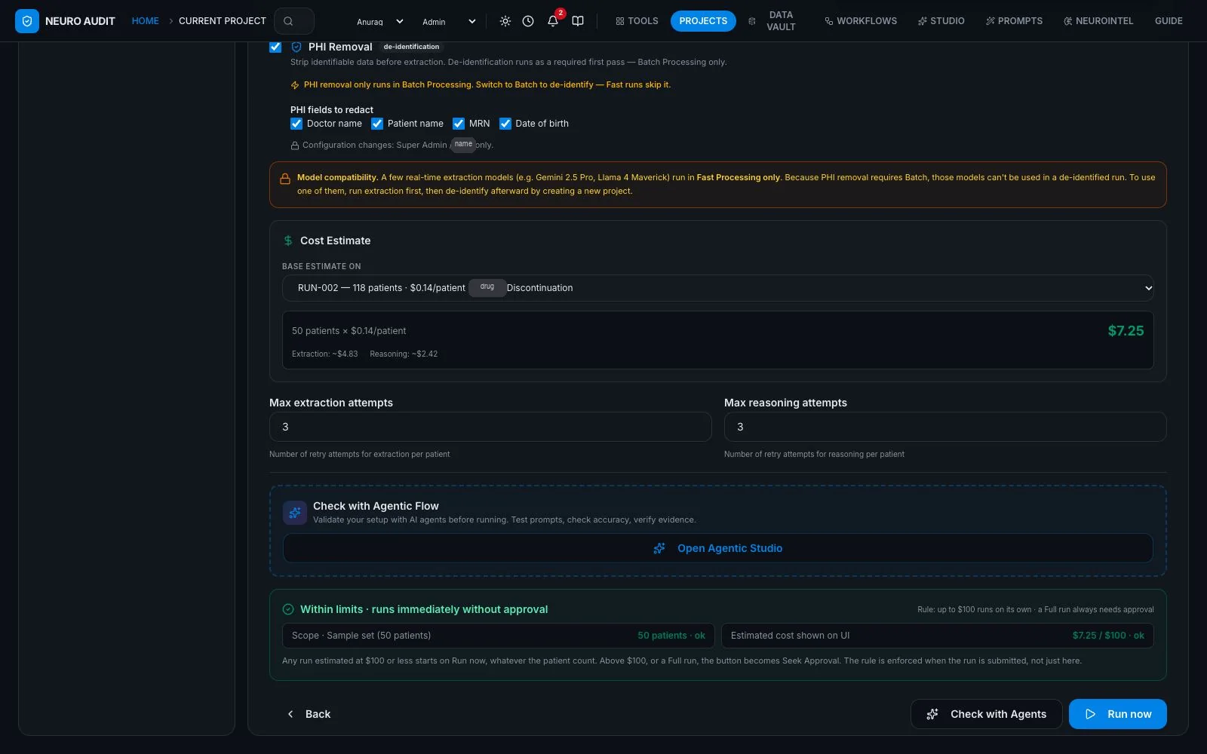This screenshot has width=1207, height=754.
Task: Open the Workflows menu
Action: (861, 21)
